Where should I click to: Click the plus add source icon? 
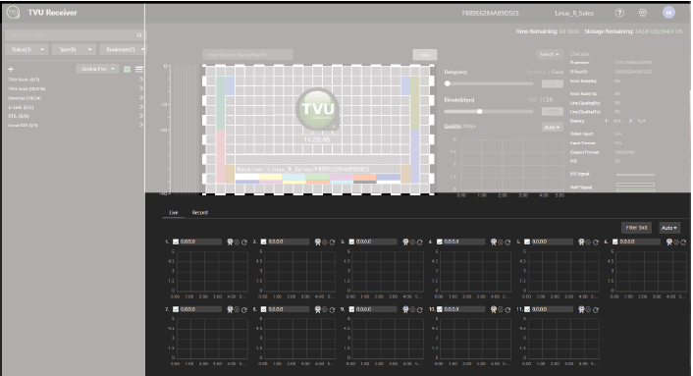click(11, 69)
